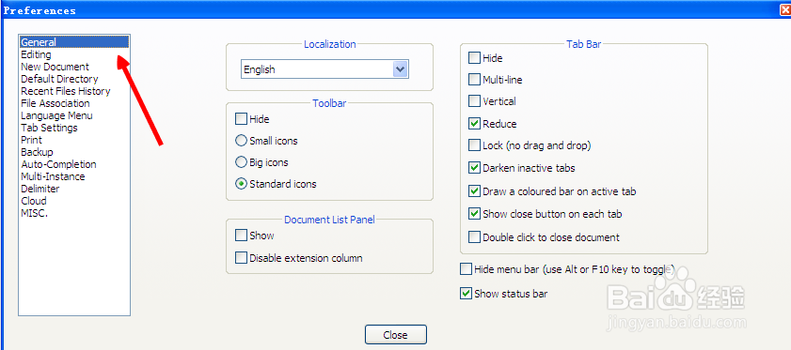The width and height of the screenshot is (791, 350).
Task: Enable Vertical tab bar option
Action: coord(474,101)
